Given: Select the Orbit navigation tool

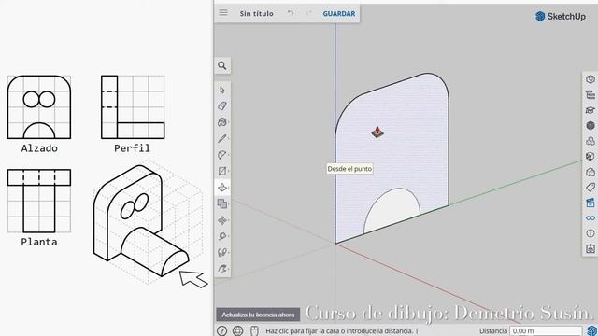Looking at the screenshot, I should [222, 269].
